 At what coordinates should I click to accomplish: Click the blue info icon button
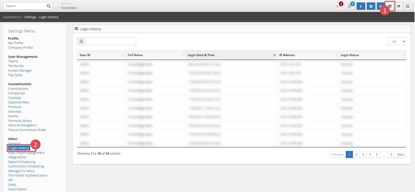click(361, 6)
